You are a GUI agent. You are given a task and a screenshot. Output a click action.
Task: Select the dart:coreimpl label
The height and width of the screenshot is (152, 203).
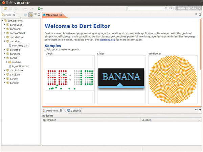[x=17, y=33]
